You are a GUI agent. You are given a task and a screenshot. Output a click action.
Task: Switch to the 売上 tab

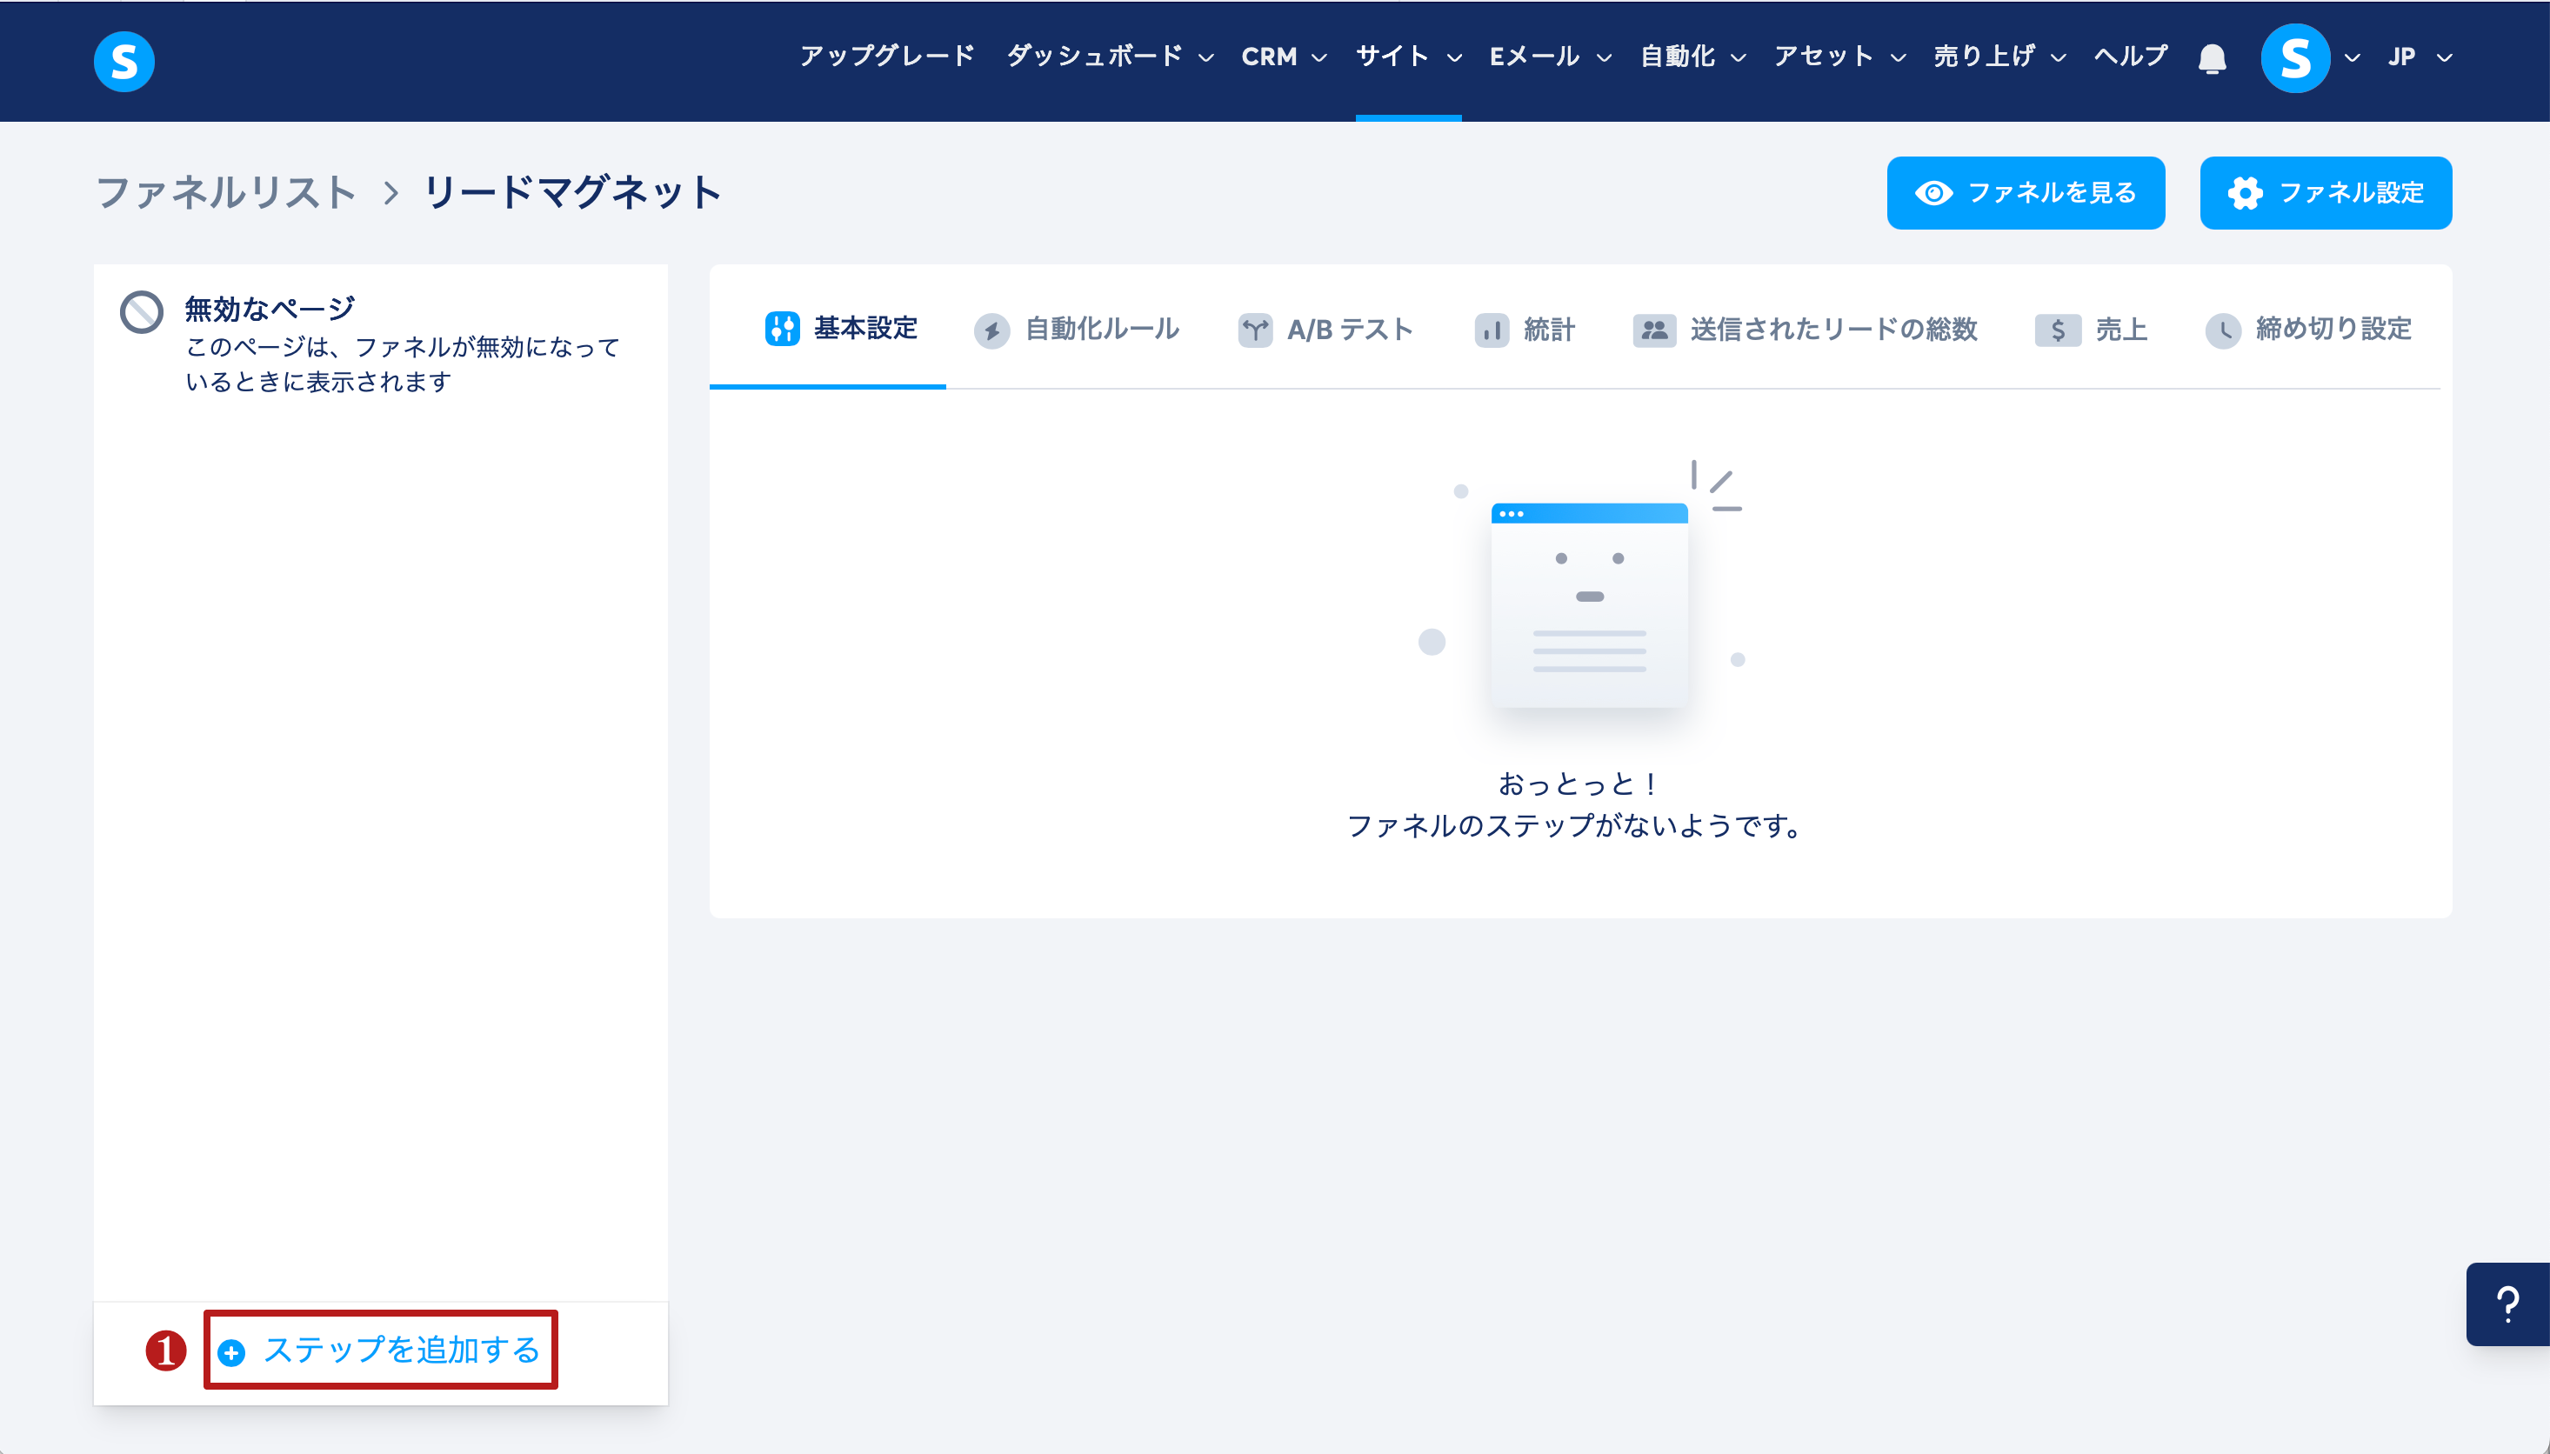[2091, 330]
